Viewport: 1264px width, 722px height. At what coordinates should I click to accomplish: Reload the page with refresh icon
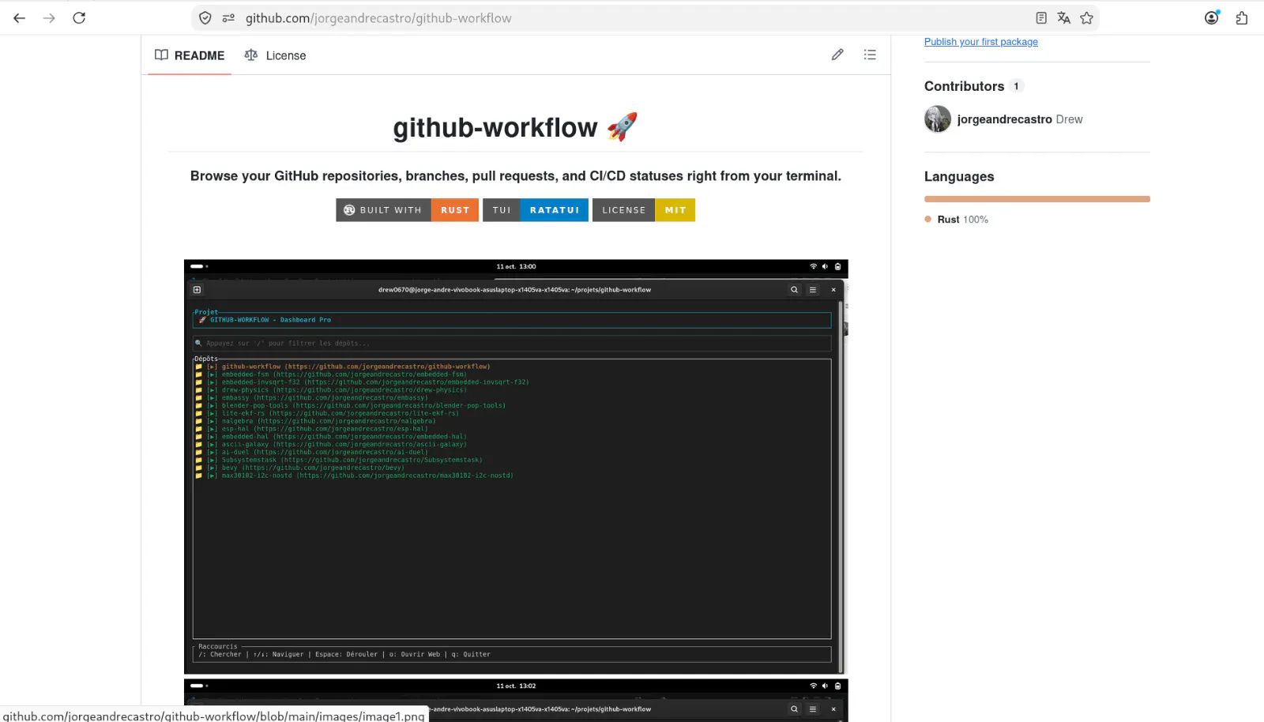tap(79, 18)
